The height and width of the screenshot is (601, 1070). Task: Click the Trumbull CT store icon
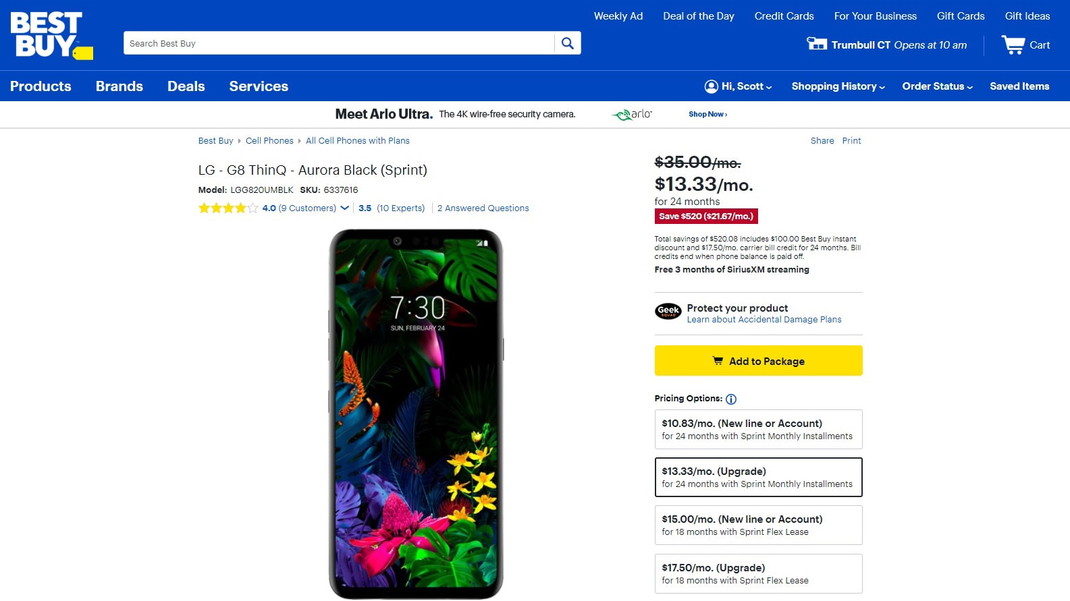(x=817, y=45)
